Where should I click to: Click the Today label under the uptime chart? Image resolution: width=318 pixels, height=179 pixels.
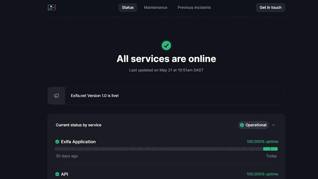point(271,156)
